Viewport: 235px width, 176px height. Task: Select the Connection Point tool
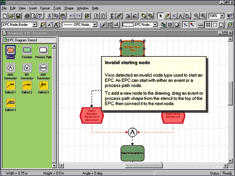(174, 16)
